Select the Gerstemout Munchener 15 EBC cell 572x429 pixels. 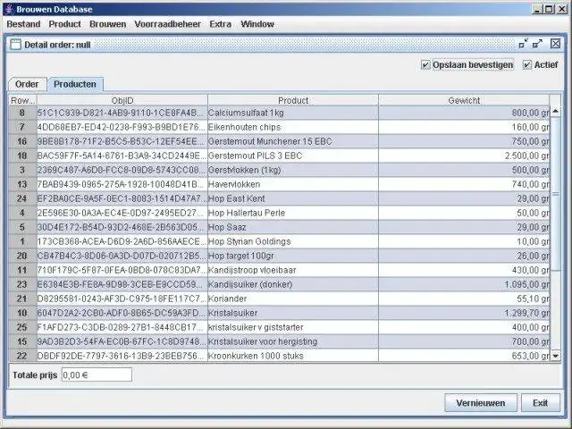tap(293, 141)
